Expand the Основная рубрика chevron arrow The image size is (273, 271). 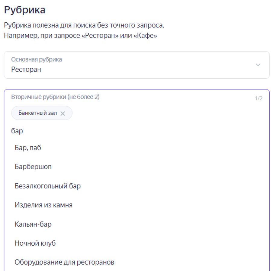point(258,65)
